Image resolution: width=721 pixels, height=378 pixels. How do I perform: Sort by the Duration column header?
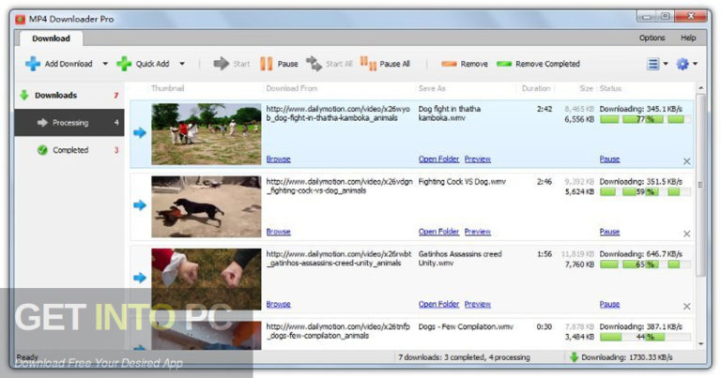536,88
